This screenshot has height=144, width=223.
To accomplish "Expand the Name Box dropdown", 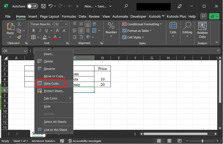I will (25, 51).
